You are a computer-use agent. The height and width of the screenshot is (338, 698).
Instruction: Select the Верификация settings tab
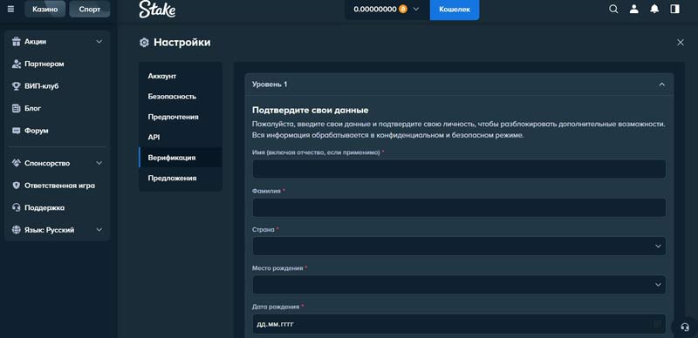[181, 158]
